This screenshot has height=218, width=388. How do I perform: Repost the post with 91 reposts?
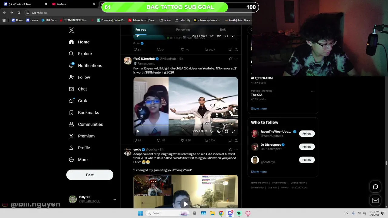coord(161,50)
